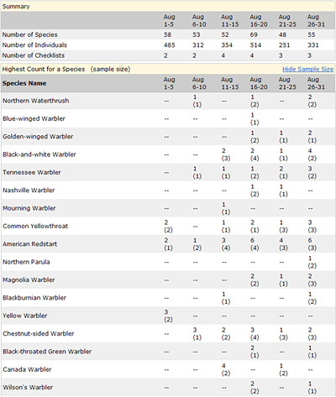Viewport: 336px width, 397px height.
Task: Click the Number of Species summary row
Action: coord(168,34)
